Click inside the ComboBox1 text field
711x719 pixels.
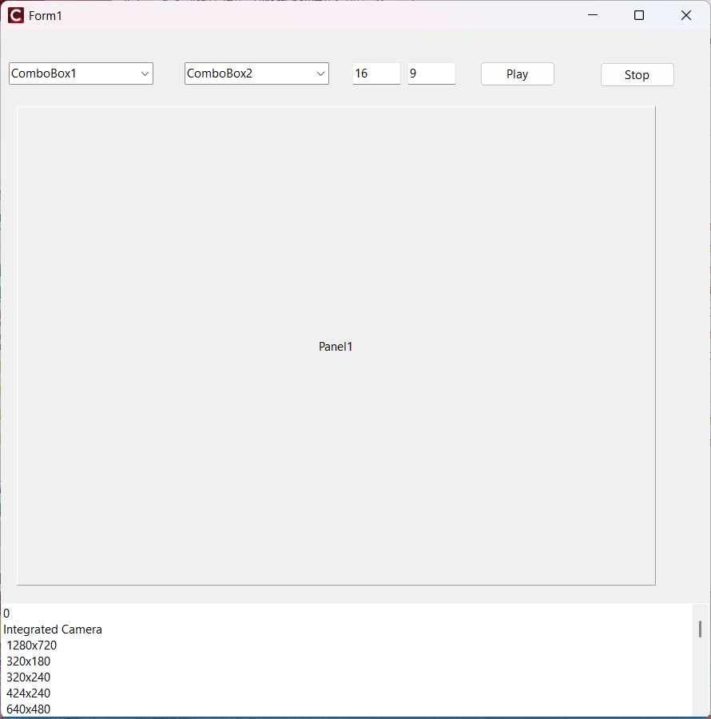[x=73, y=73]
